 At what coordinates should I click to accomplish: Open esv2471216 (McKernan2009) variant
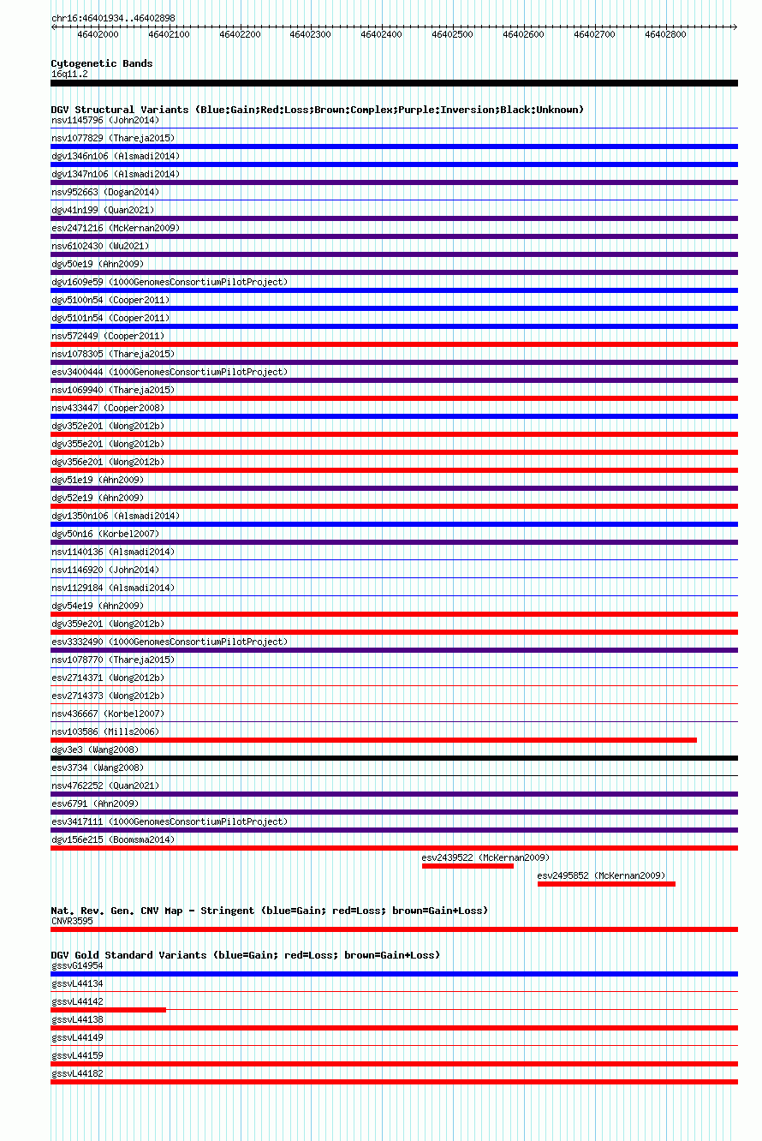(116, 228)
